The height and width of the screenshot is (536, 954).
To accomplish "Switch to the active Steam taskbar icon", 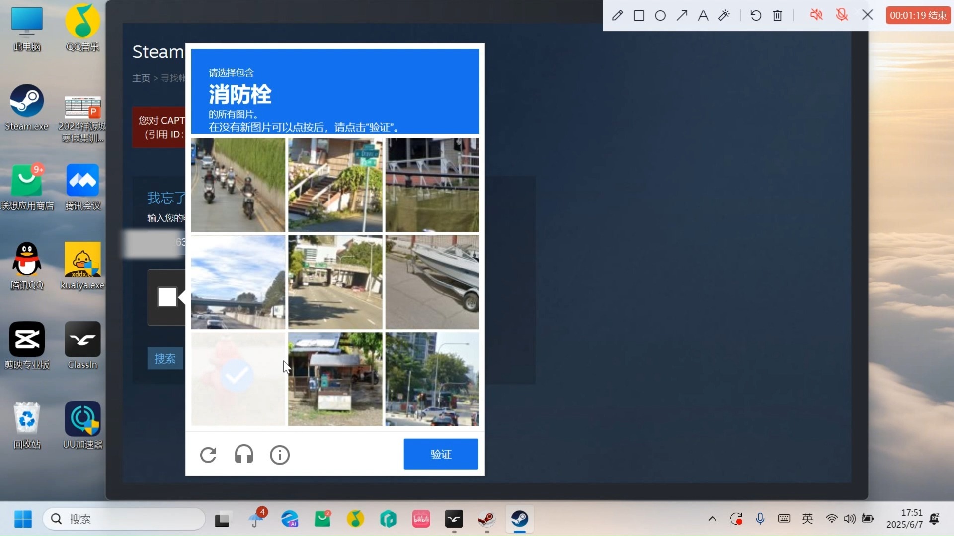I will pos(520,519).
